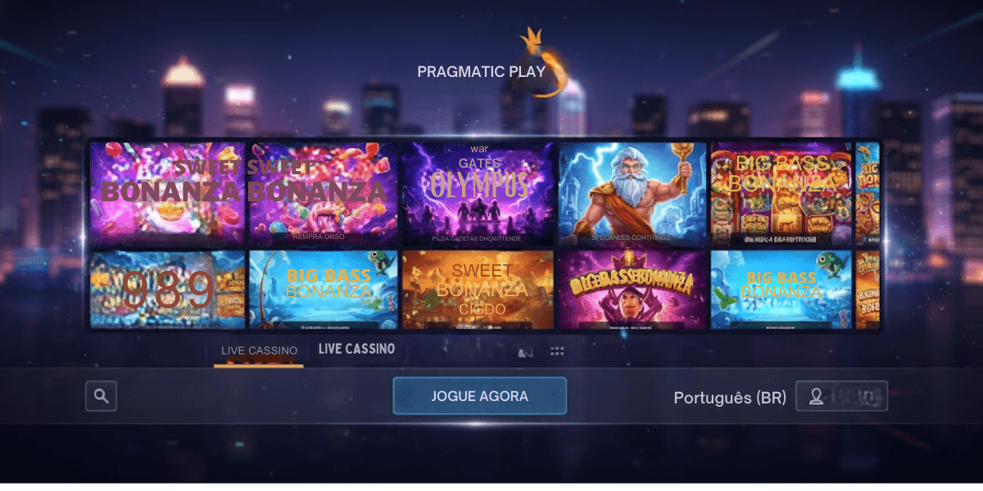Open the Gates of Olympus game thumbnail
Screen dimensions: 983x491
pyautogui.click(x=478, y=194)
